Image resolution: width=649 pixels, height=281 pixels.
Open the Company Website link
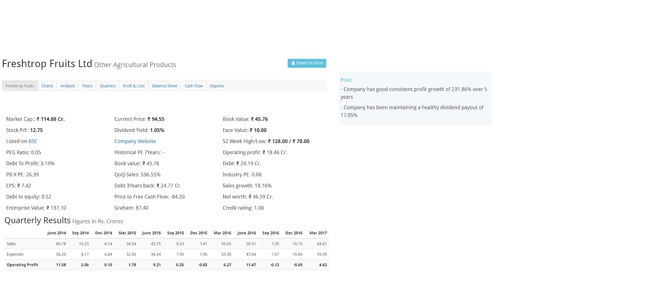tap(135, 141)
